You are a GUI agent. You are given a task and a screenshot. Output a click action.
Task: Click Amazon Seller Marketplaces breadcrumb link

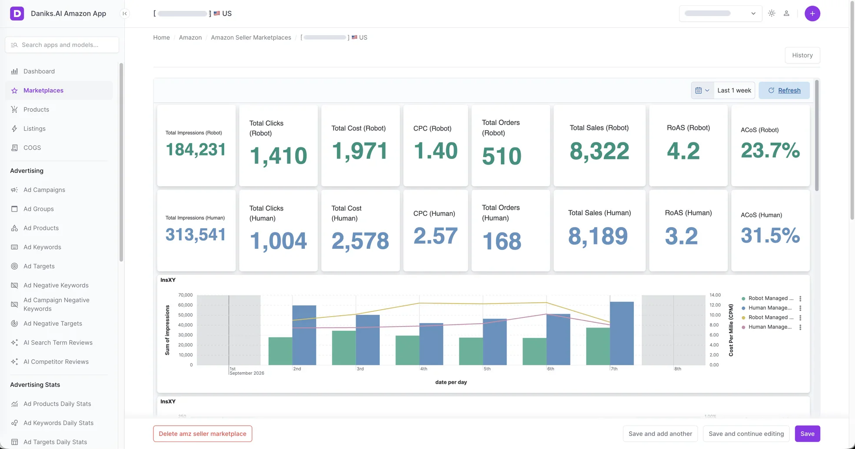click(251, 37)
